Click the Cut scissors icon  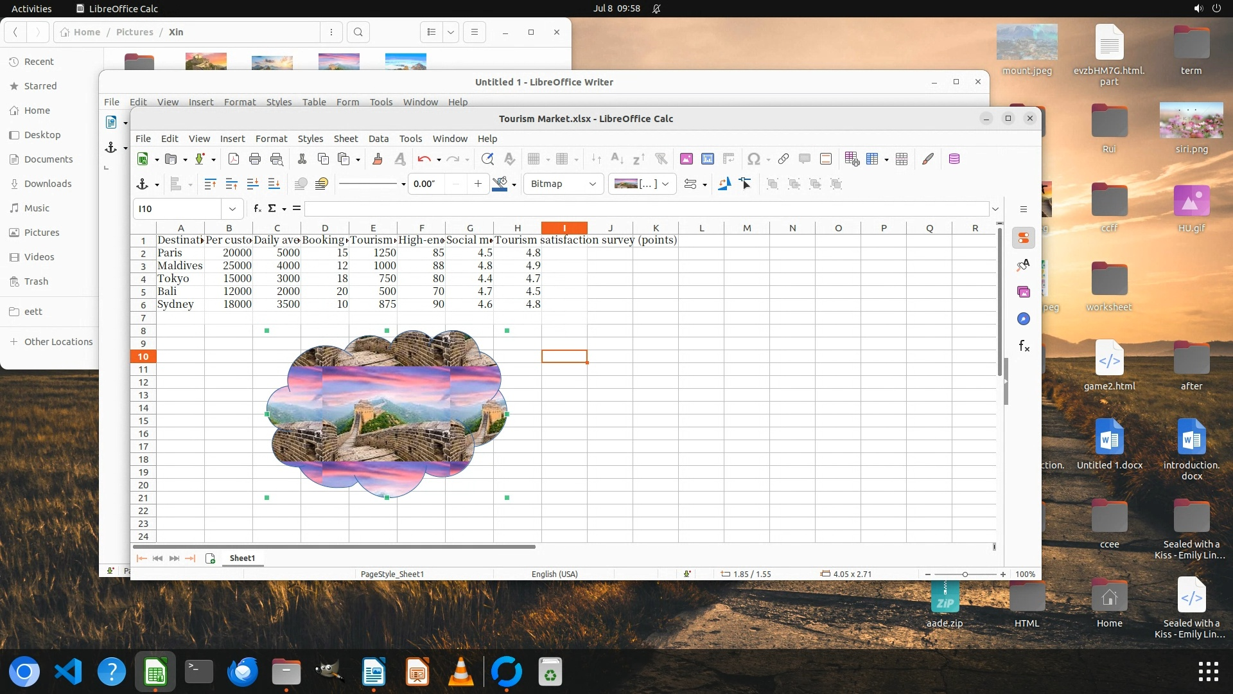point(302,159)
